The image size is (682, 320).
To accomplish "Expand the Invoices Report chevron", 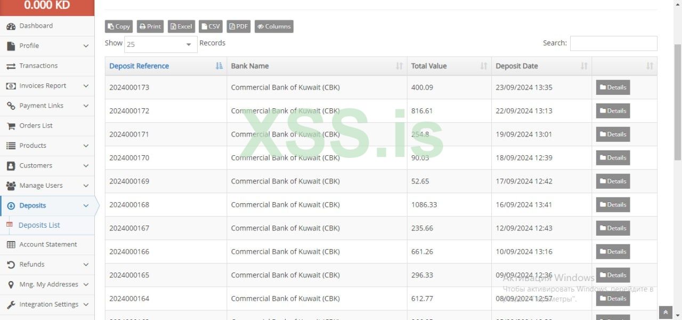I will [x=86, y=86].
